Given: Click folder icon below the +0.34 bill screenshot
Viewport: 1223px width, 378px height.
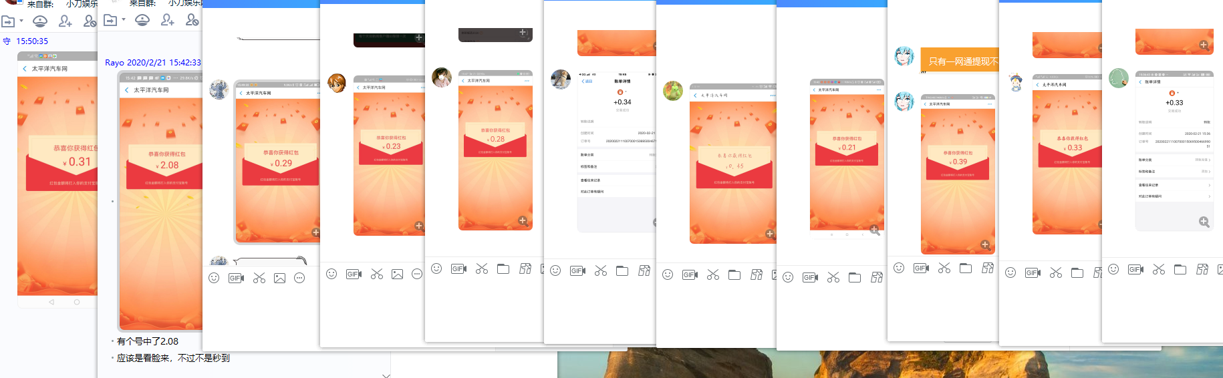Looking at the screenshot, I should point(622,270).
